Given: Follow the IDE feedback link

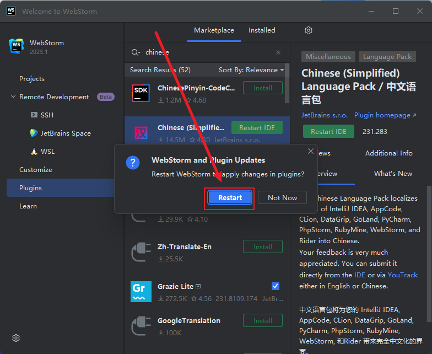Looking at the screenshot, I should [x=359, y=275].
